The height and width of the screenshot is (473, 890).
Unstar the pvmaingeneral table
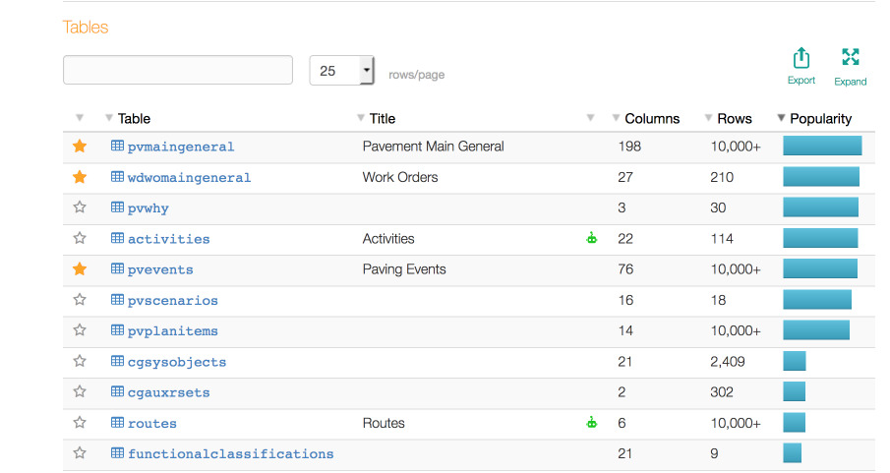tap(80, 147)
